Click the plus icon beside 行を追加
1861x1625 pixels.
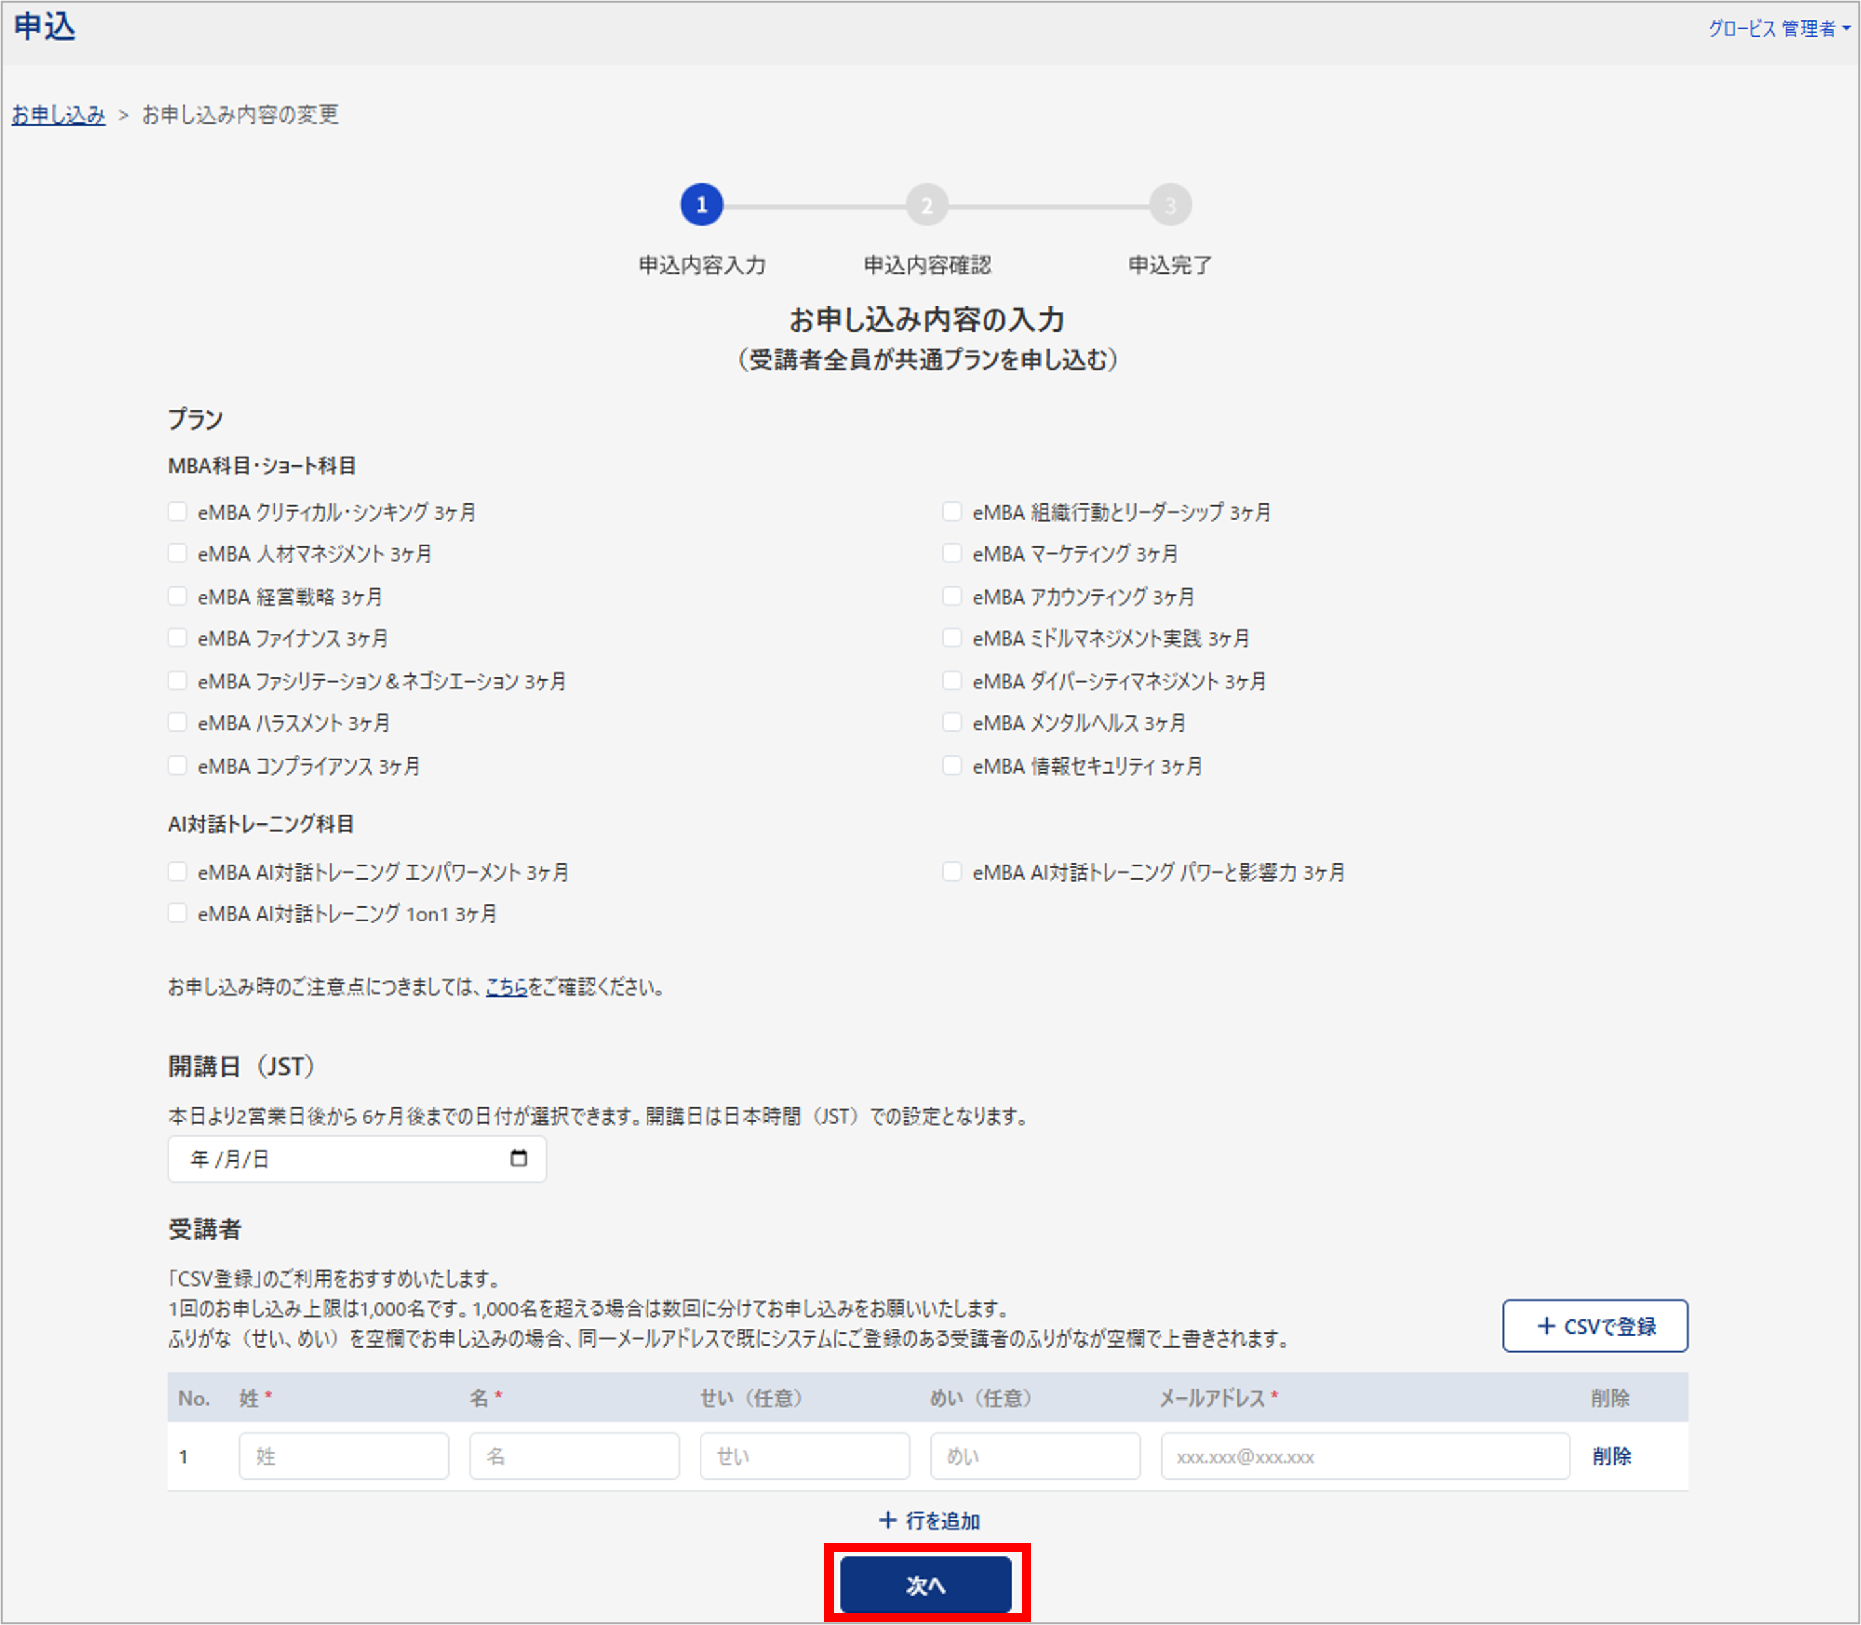coord(887,1521)
